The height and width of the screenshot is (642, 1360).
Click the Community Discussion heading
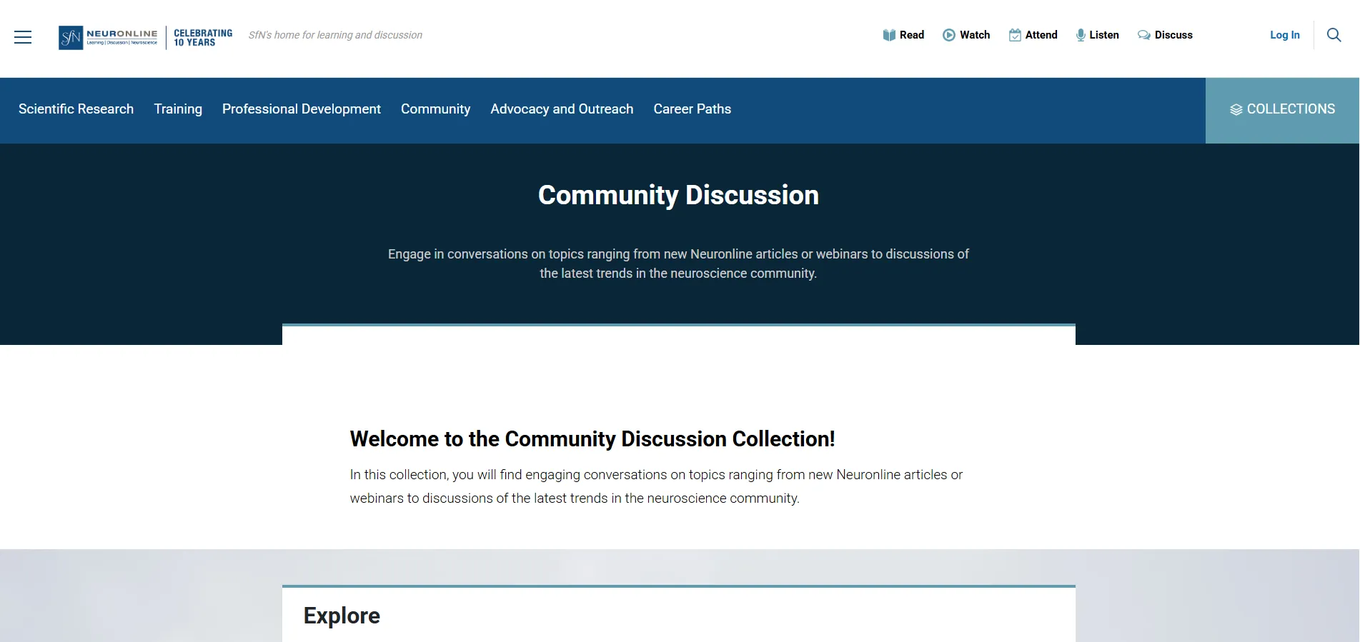[x=678, y=195]
